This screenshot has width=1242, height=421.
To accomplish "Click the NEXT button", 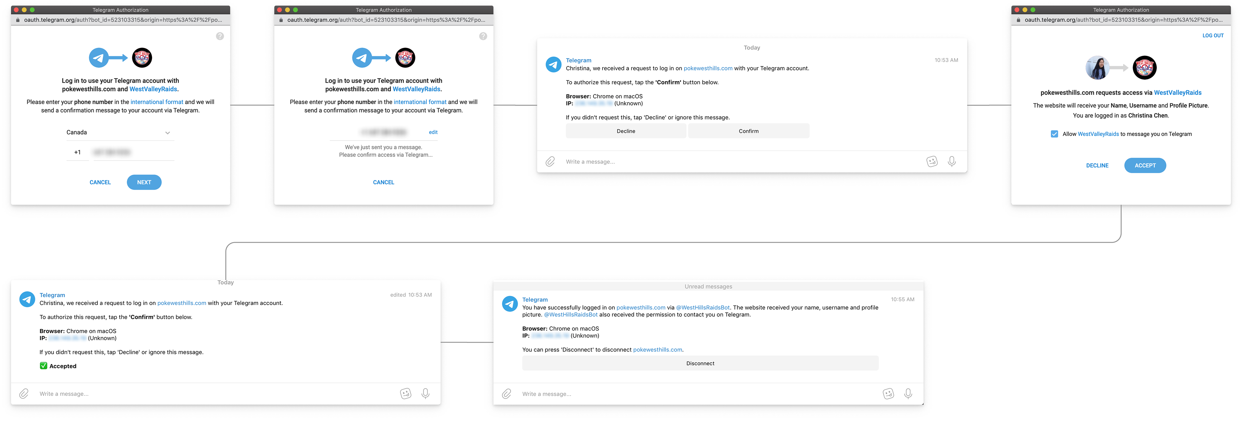I will [144, 182].
